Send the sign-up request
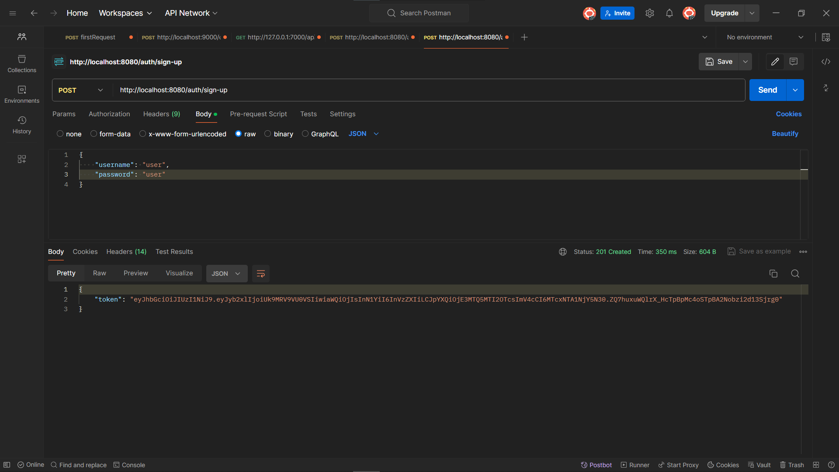839x472 pixels. [768, 90]
